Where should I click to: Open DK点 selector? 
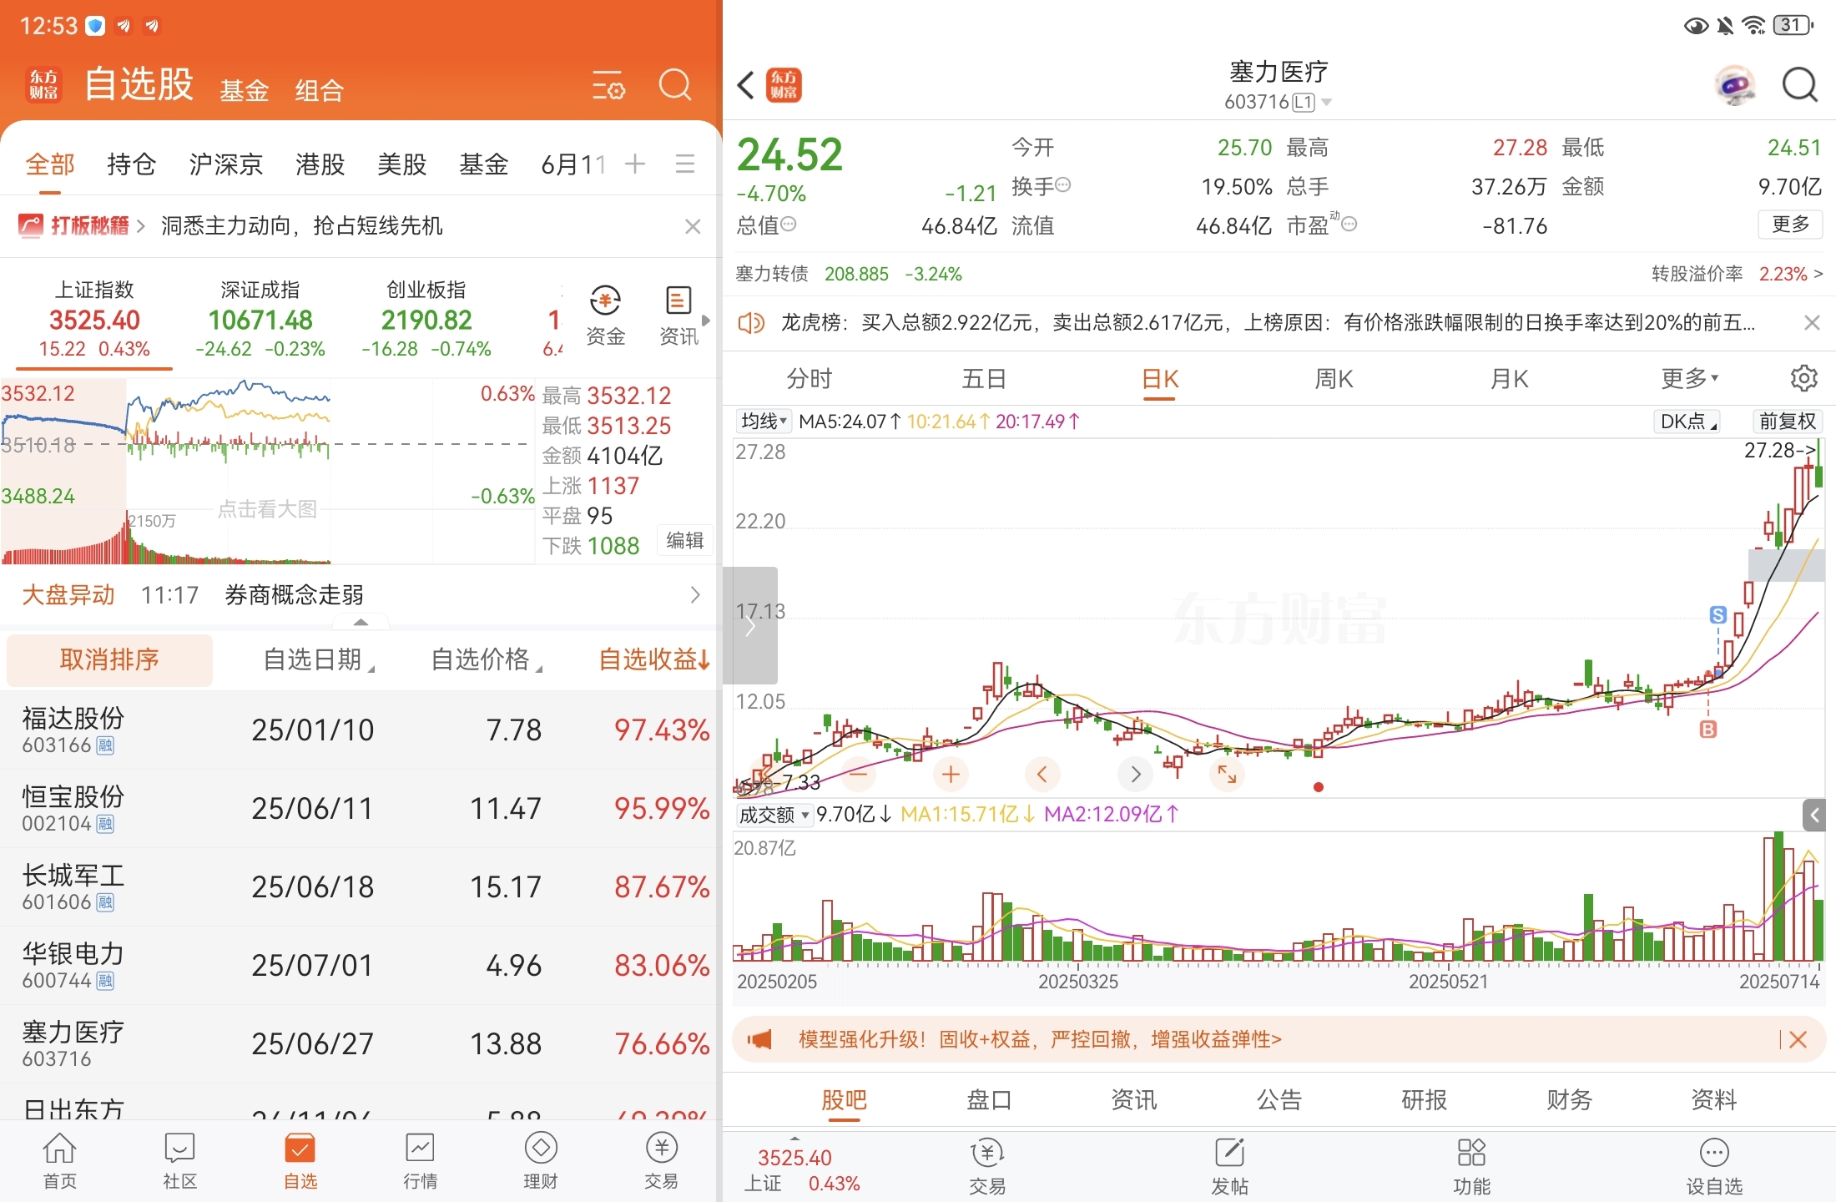coord(1688,422)
